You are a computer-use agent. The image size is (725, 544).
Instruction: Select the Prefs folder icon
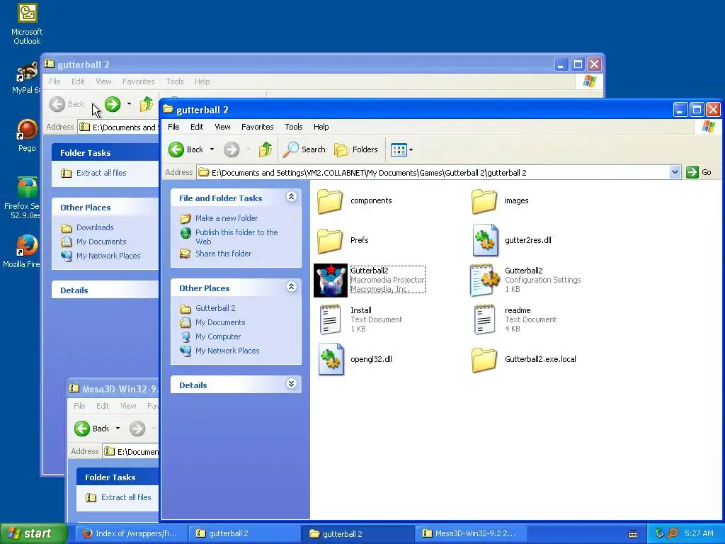[x=330, y=241]
